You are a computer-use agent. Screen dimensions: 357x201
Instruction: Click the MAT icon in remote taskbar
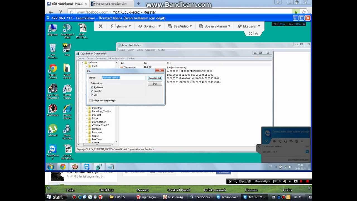(75, 167)
